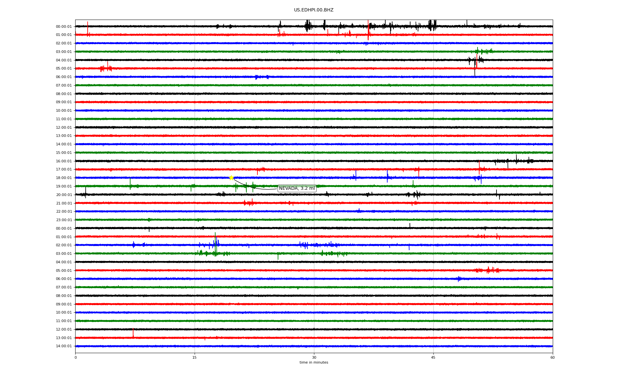Viewport: 628px width, 392px height.
Task: Click the 14:00:01 label on the bottom row
Action: (64, 346)
